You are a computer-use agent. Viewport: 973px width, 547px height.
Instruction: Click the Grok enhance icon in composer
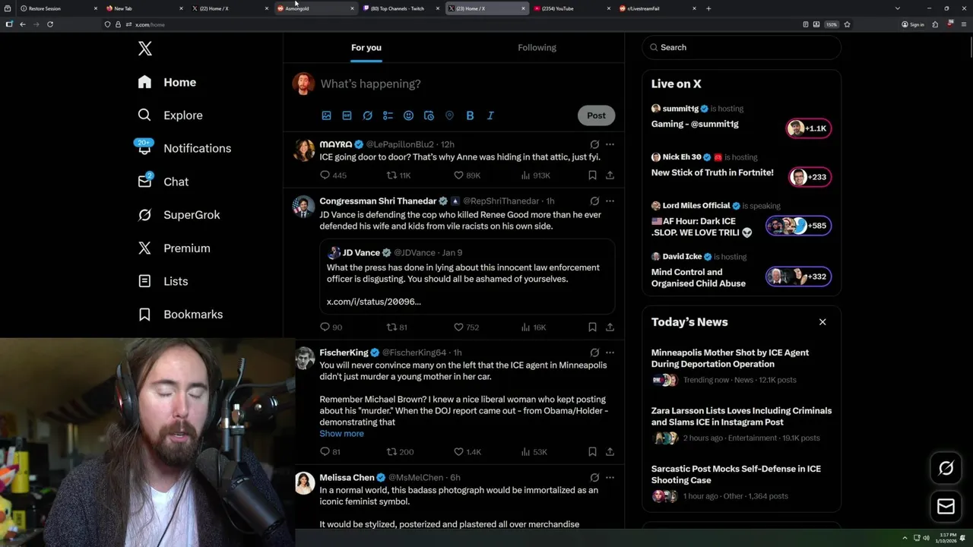click(x=367, y=115)
